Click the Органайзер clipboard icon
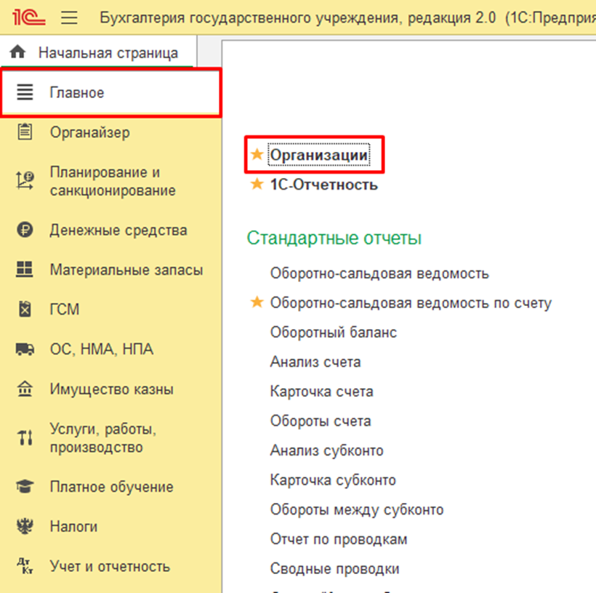Viewport: 596px width, 593px height. point(25,132)
